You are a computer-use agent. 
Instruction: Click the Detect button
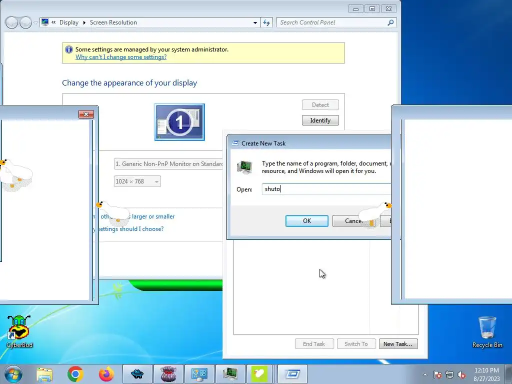pyautogui.click(x=320, y=105)
